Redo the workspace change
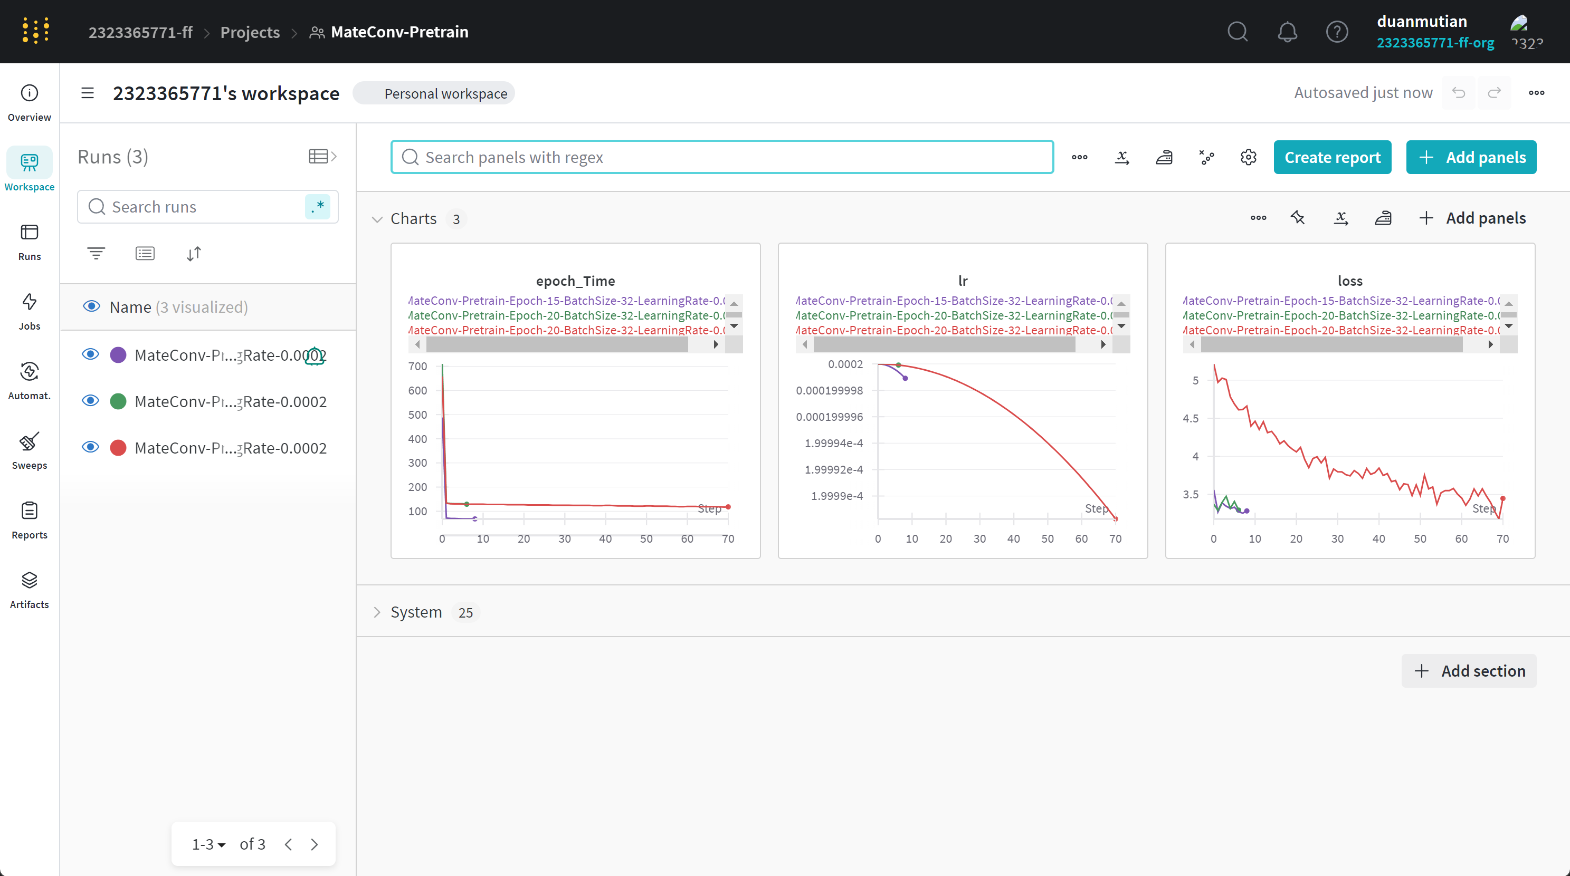The image size is (1570, 876). (x=1495, y=93)
